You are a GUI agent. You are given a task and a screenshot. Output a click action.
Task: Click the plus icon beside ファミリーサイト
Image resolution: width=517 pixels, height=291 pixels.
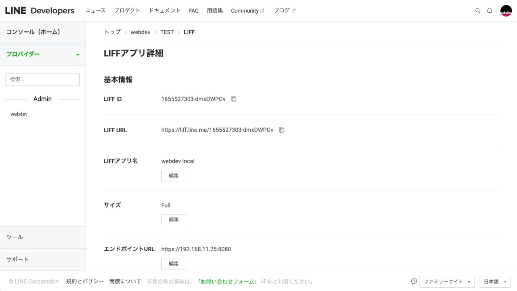pyautogui.click(x=414, y=281)
